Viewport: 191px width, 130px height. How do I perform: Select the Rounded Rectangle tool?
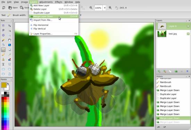[x=9, y=69]
